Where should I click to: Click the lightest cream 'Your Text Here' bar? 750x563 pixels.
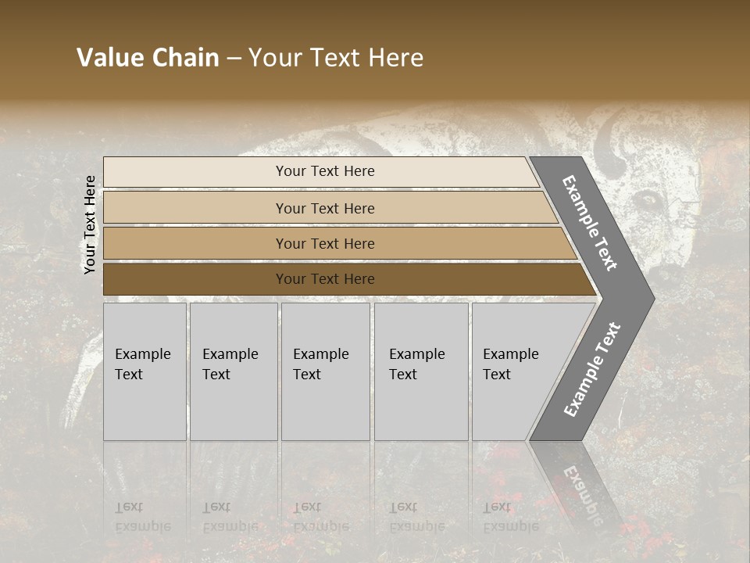click(321, 171)
